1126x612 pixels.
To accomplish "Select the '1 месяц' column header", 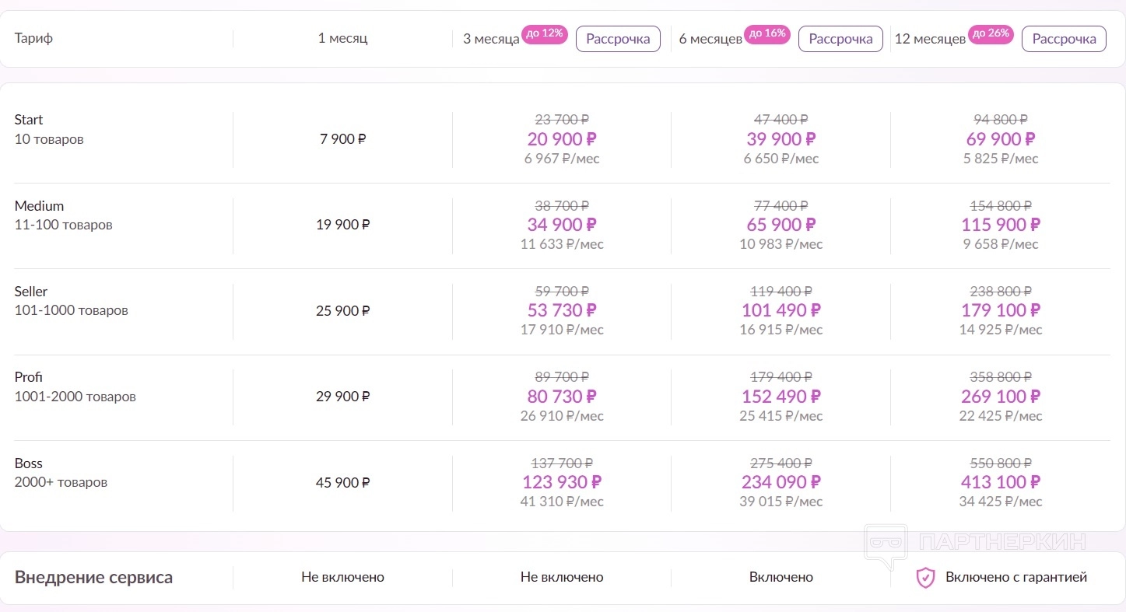I will pyautogui.click(x=342, y=39).
